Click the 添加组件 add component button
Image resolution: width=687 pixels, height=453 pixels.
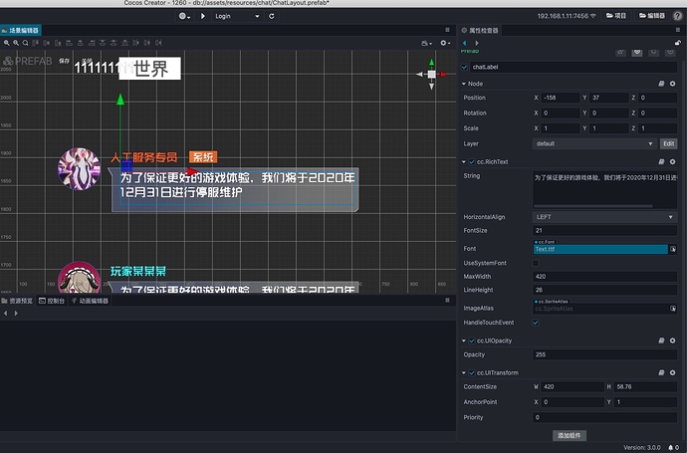[x=572, y=435]
